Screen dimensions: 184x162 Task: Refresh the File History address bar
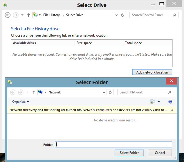pos(122,15)
